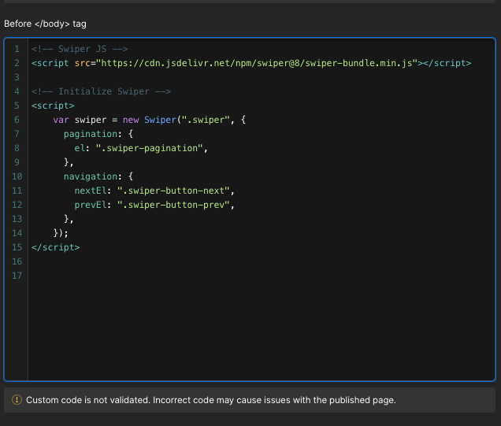The width and height of the screenshot is (501, 426).
Task: Click the opening <script> tag on line 5
Action: (x=53, y=106)
